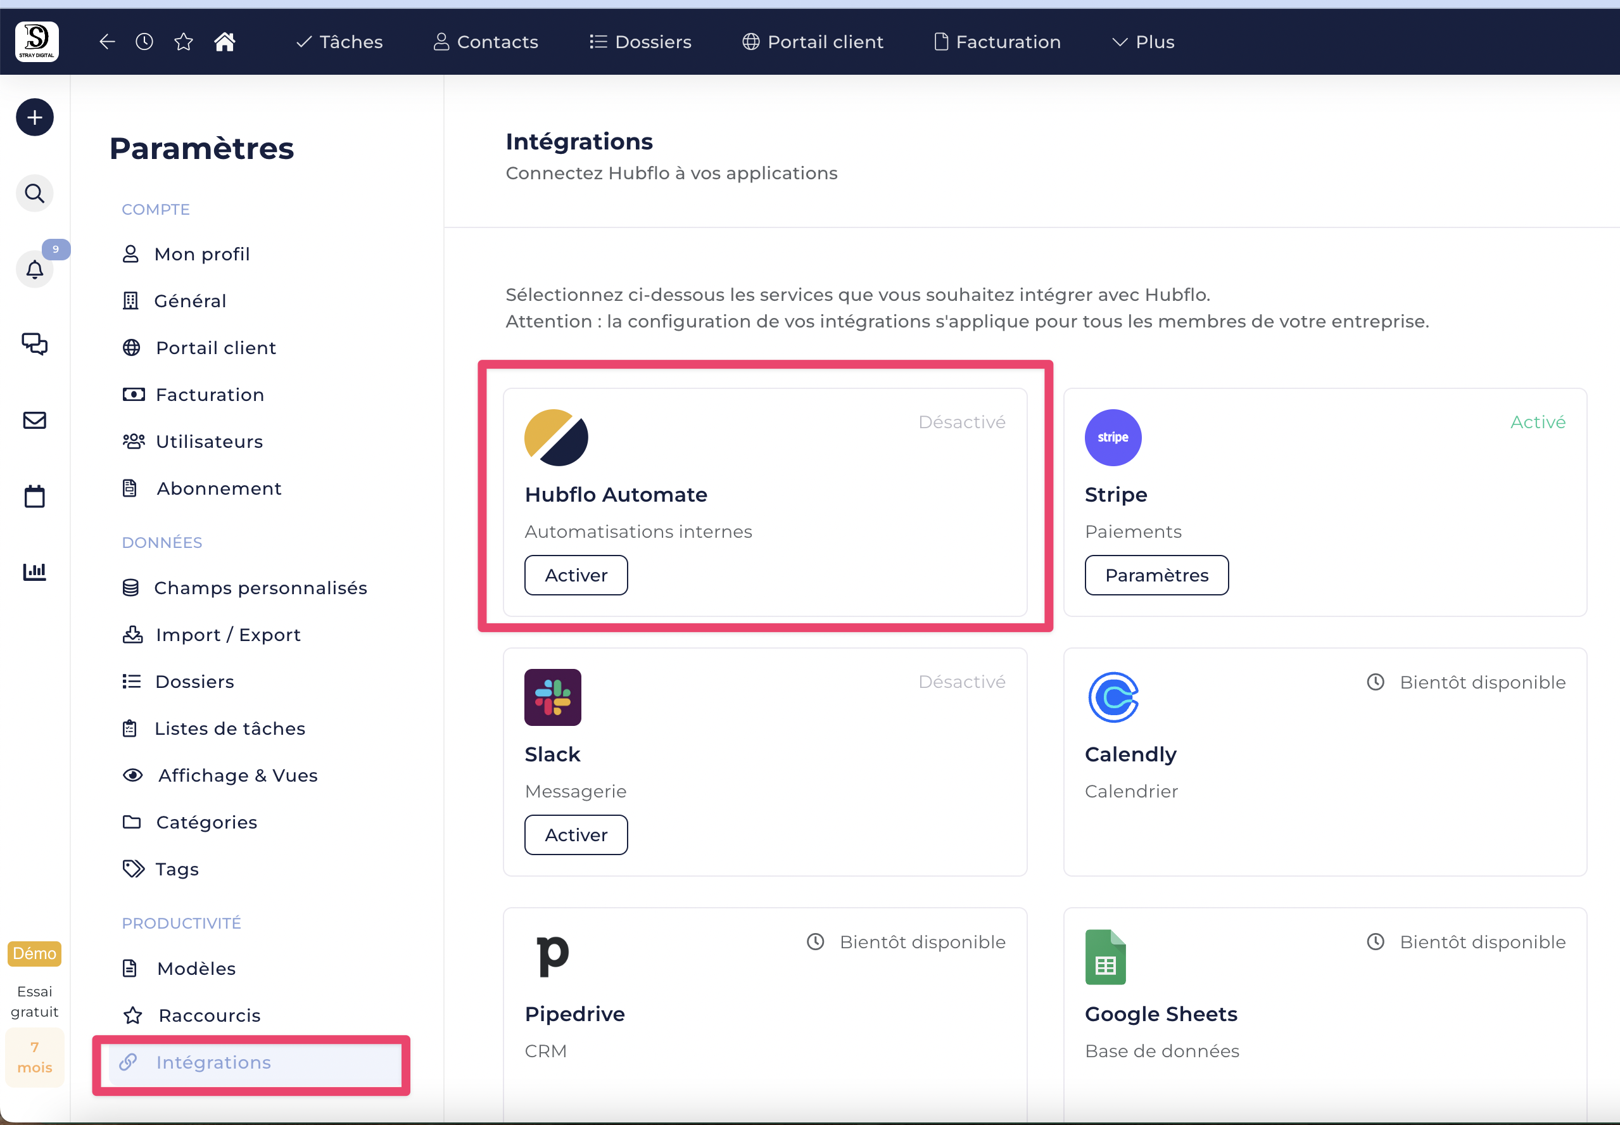
Task: Click the Hubflo Automate logo
Action: pyautogui.click(x=556, y=437)
